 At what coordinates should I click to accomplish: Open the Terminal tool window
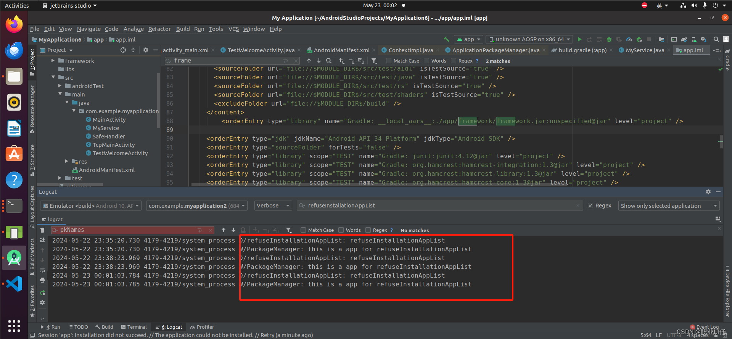pos(134,327)
